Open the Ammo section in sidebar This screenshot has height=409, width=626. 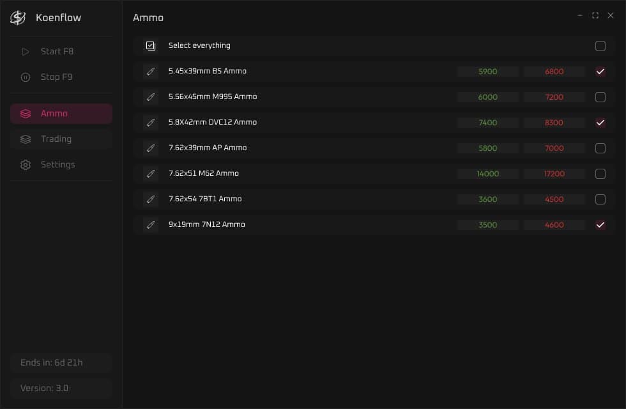(x=61, y=114)
